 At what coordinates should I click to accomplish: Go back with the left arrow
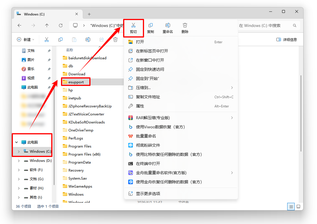pyautogui.click(x=19, y=25)
